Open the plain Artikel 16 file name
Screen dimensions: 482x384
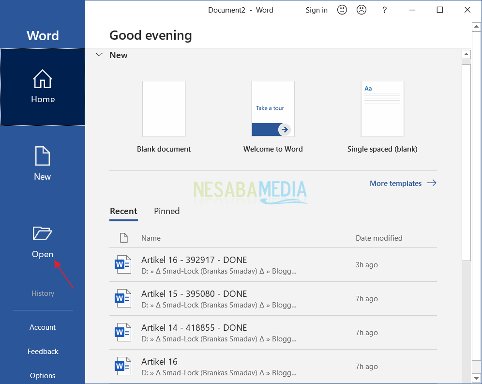(159, 362)
